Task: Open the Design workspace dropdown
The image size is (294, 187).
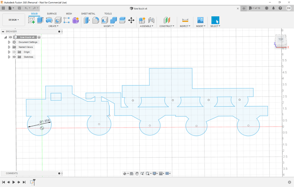Action: click(x=14, y=20)
